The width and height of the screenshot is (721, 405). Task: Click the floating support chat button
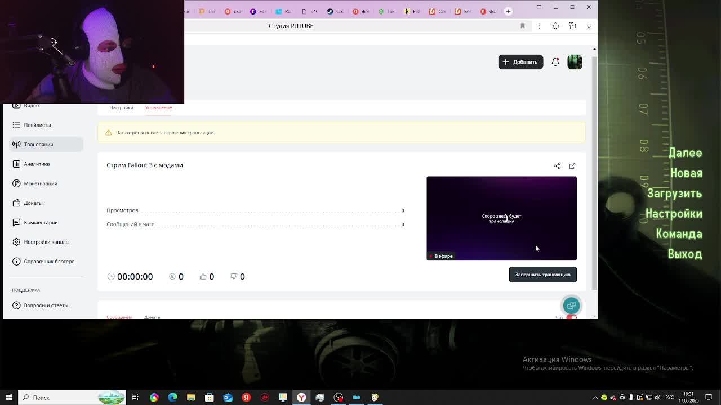[571, 305]
